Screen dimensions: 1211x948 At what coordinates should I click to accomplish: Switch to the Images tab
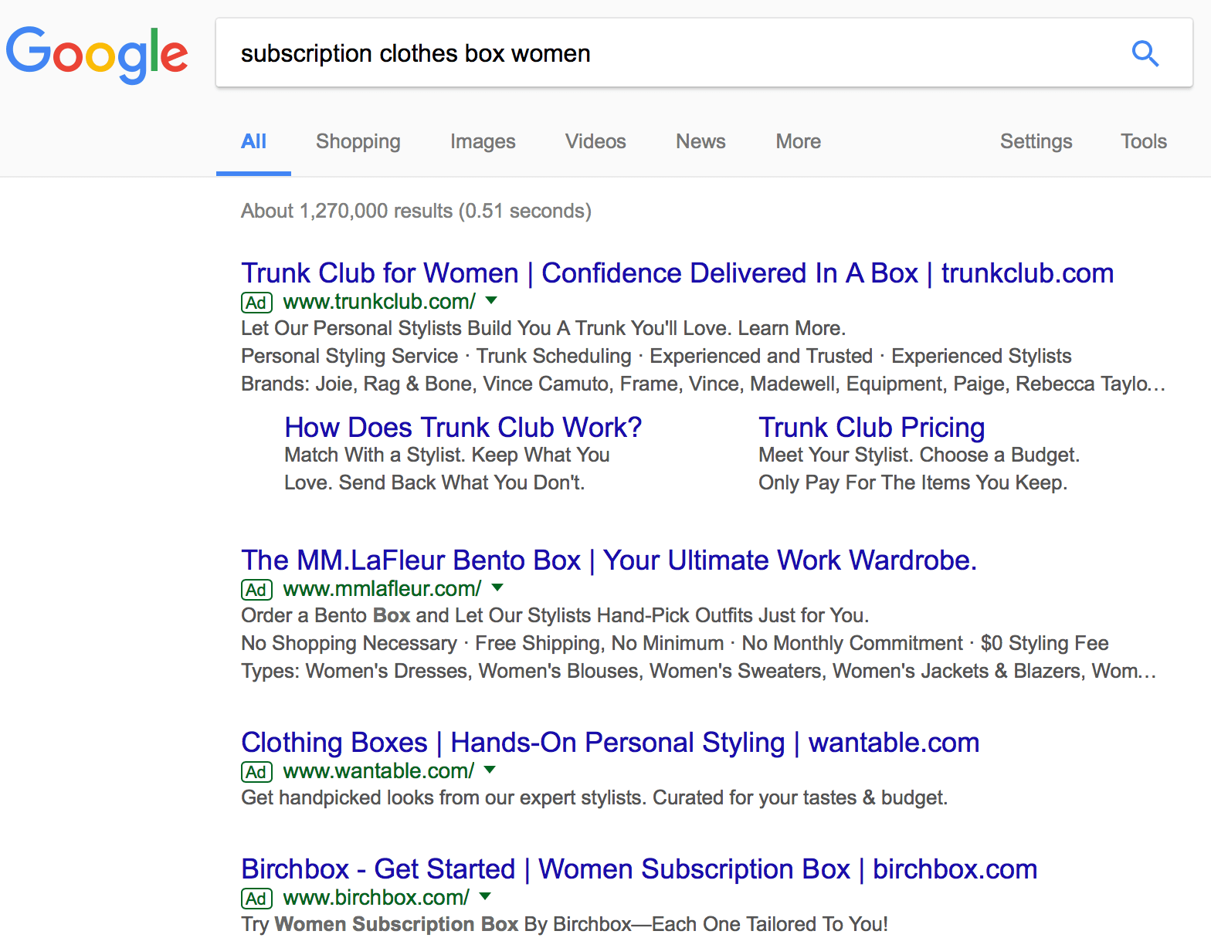pos(483,141)
